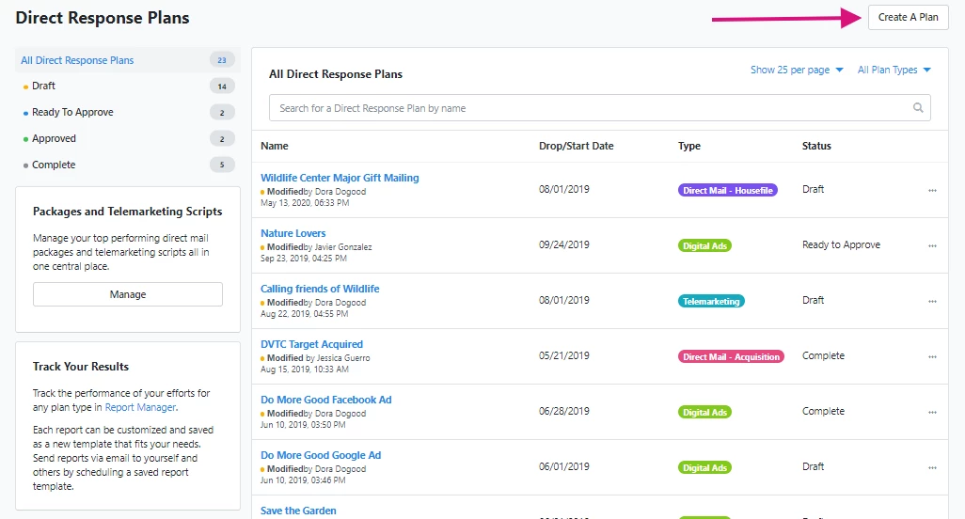Click the search magnifier icon

pyautogui.click(x=918, y=108)
